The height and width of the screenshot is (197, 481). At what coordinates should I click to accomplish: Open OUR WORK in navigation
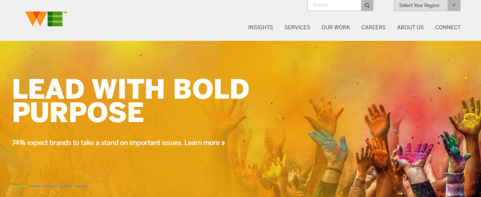[336, 27]
